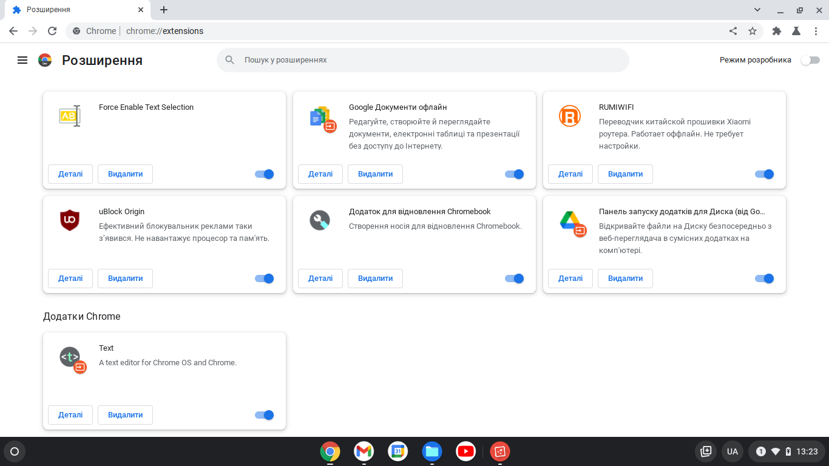Open the Chrome Labs flask icon
Screen dimensions: 829x466
tap(796, 31)
